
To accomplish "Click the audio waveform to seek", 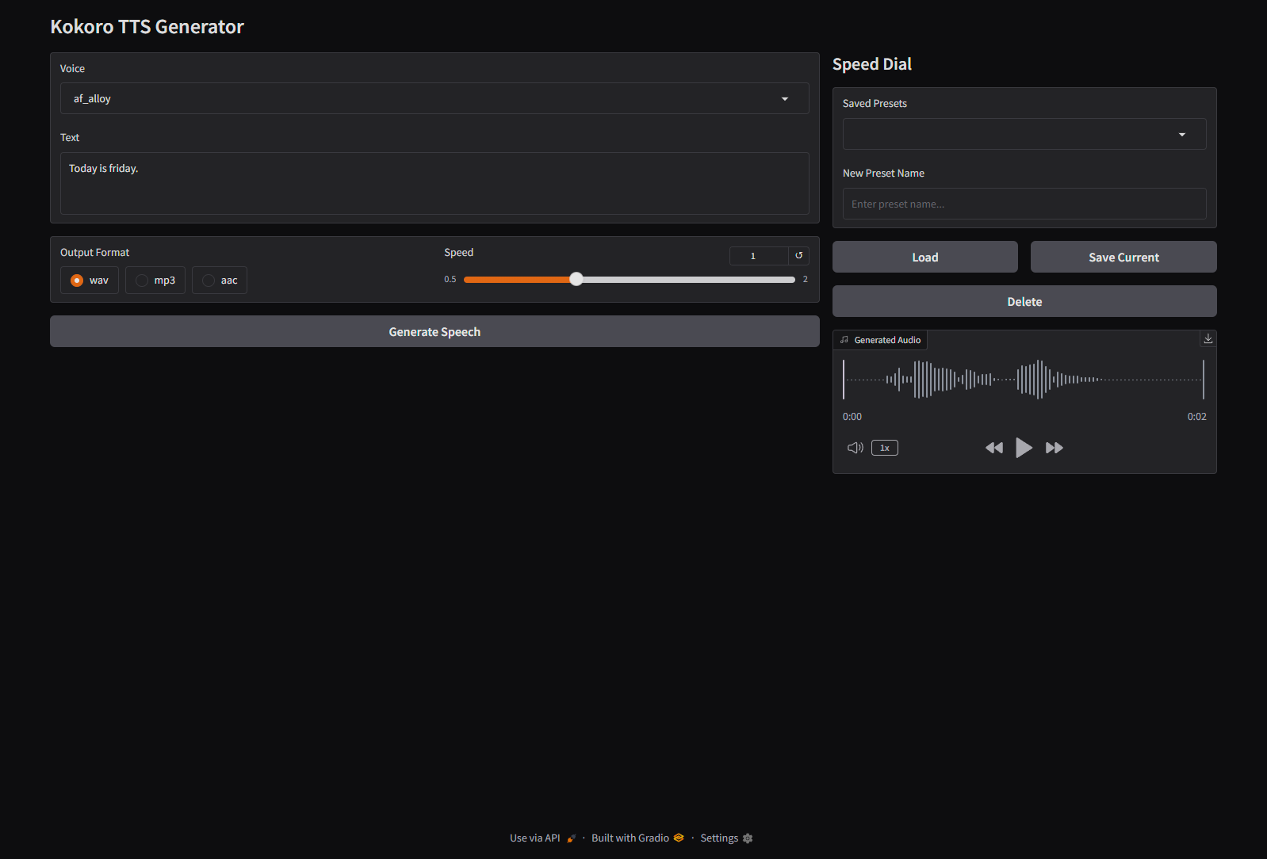I will 1024,380.
